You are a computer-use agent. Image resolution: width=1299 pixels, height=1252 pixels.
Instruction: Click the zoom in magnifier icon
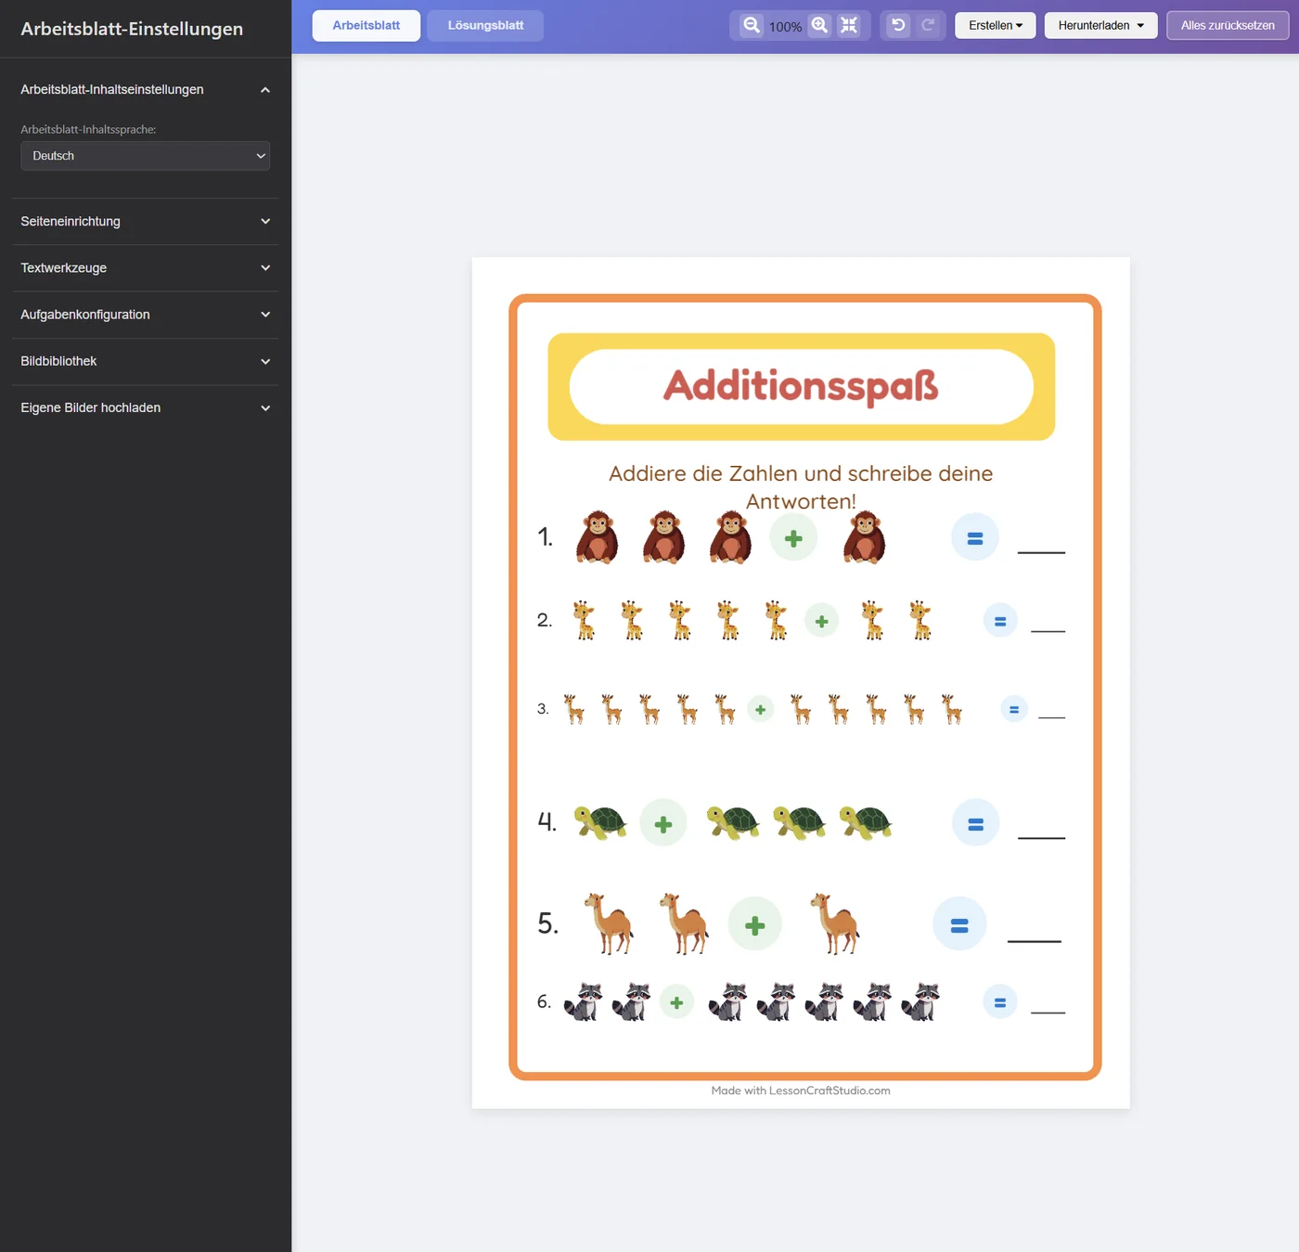[819, 25]
